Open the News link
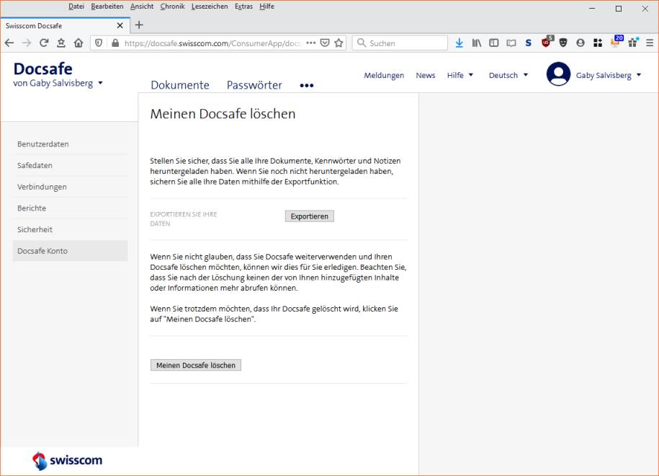Screen dimensions: 659x476 426,75
